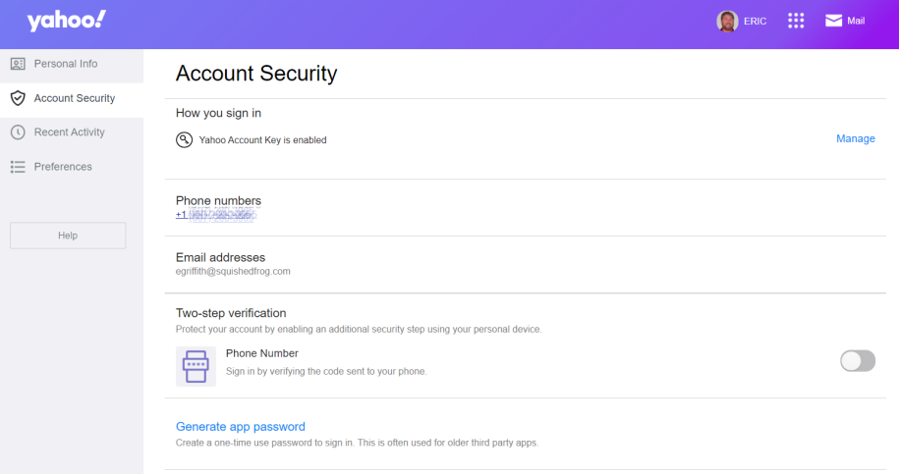
Task: Click the Yahoo Account Key icon
Action: tap(184, 139)
